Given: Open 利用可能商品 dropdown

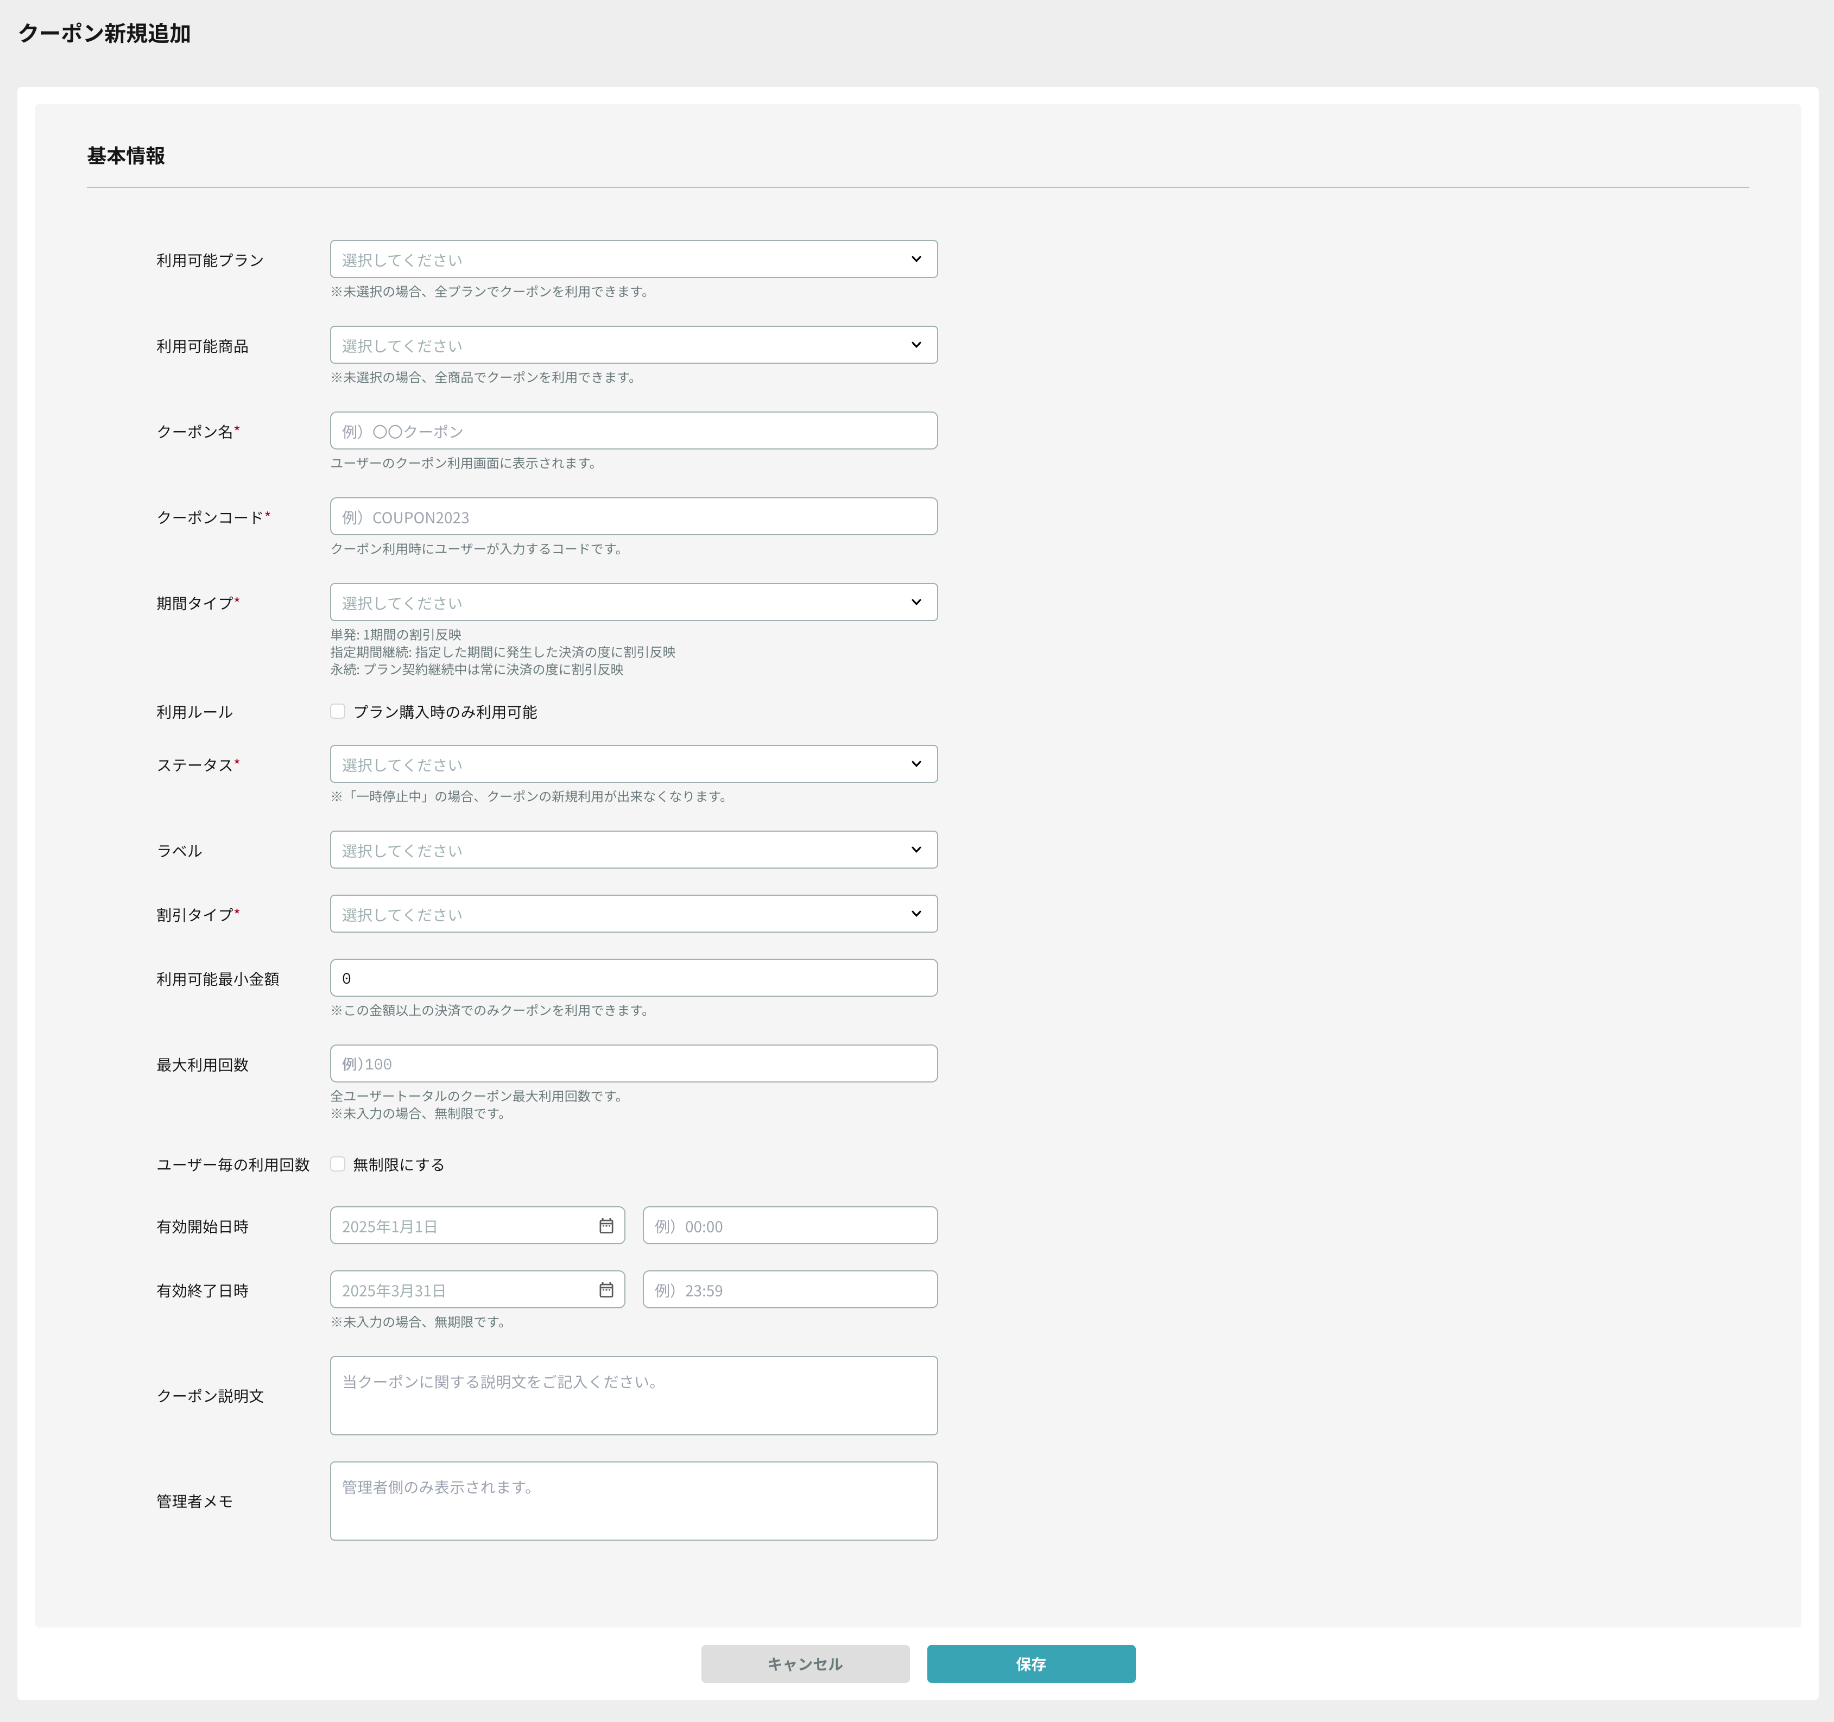Looking at the screenshot, I should [634, 345].
